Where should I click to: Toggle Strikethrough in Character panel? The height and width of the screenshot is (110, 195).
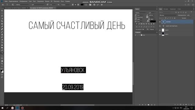tap(154, 24)
